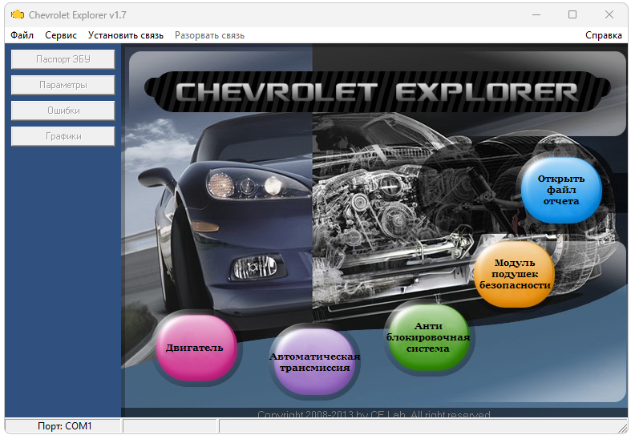Click blue Открыть файл отчета bubble

(x=561, y=190)
